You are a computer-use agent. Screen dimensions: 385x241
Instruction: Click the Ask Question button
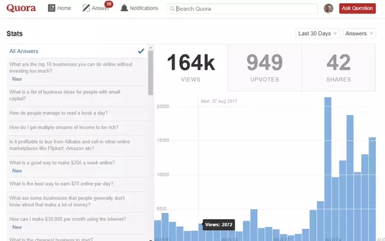(x=357, y=8)
